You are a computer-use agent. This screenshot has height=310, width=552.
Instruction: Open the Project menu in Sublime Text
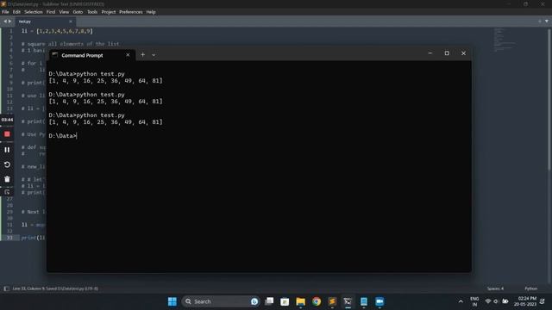tap(109, 12)
